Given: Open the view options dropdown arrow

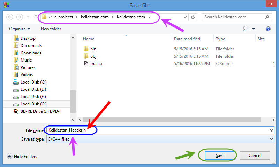Looking at the screenshot, I should point(254,29).
